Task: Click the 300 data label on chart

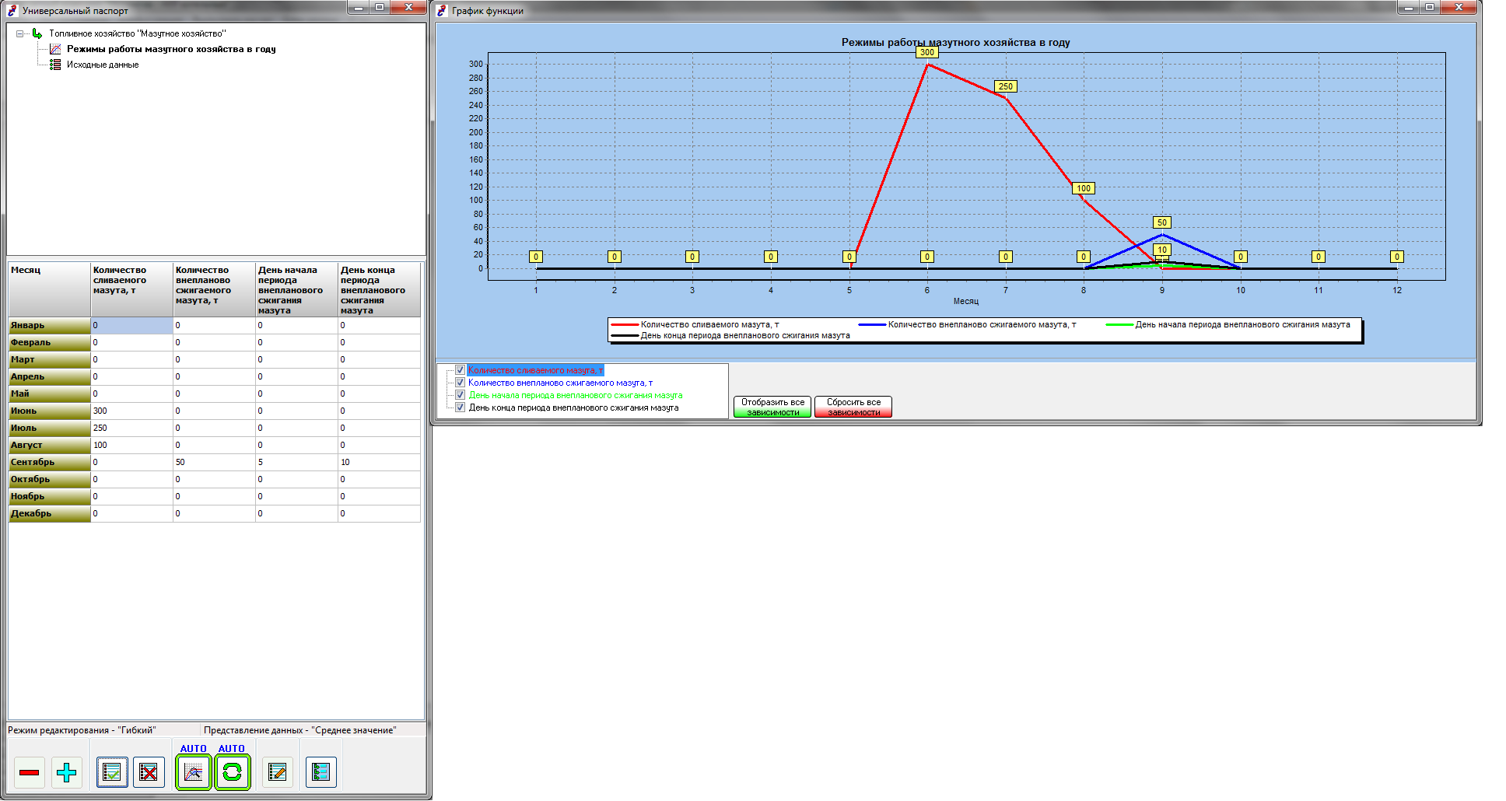Action: [x=927, y=52]
